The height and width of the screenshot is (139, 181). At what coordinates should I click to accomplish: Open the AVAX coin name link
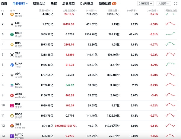point(18,94)
